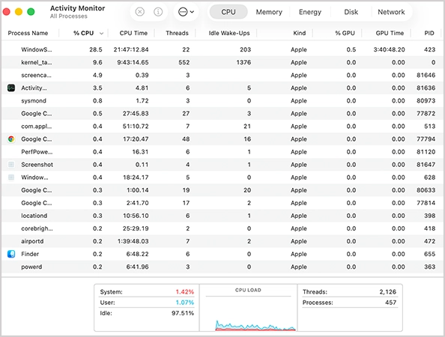The image size is (445, 337).
Task: Select the Screenshot process name
Action: 37,165
